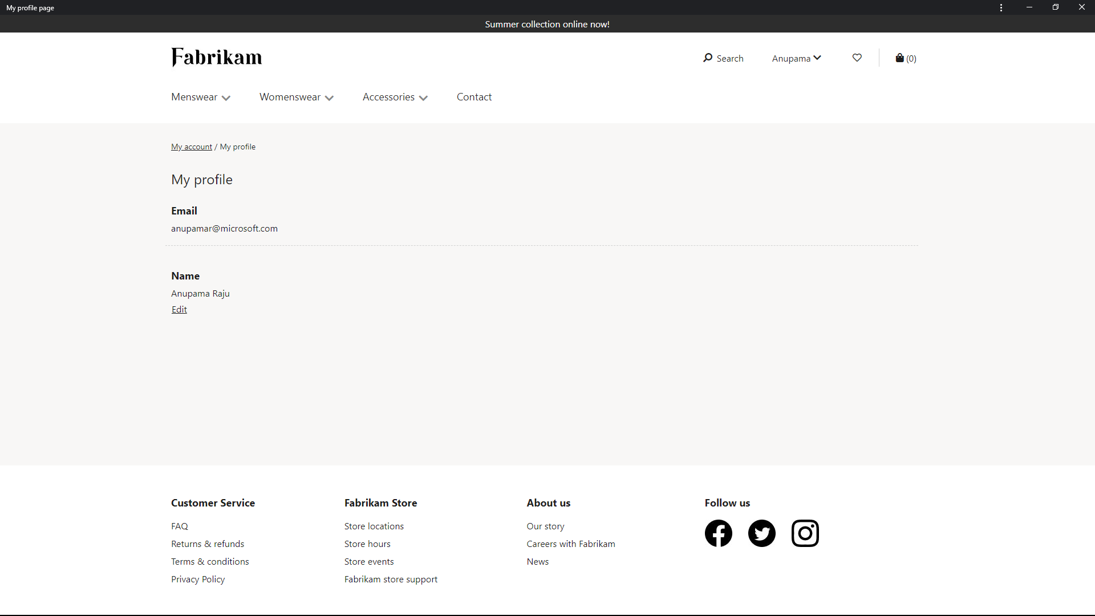Screen dimensions: 1095x616
Task: Click the browser settings ellipsis icon
Action: click(x=1001, y=7)
